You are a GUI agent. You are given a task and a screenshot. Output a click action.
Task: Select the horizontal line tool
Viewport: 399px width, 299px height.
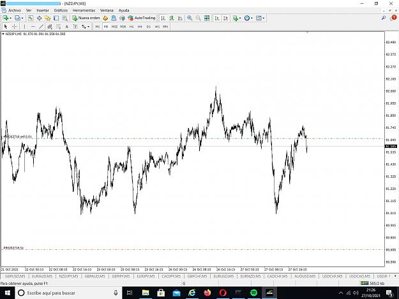tap(33, 26)
